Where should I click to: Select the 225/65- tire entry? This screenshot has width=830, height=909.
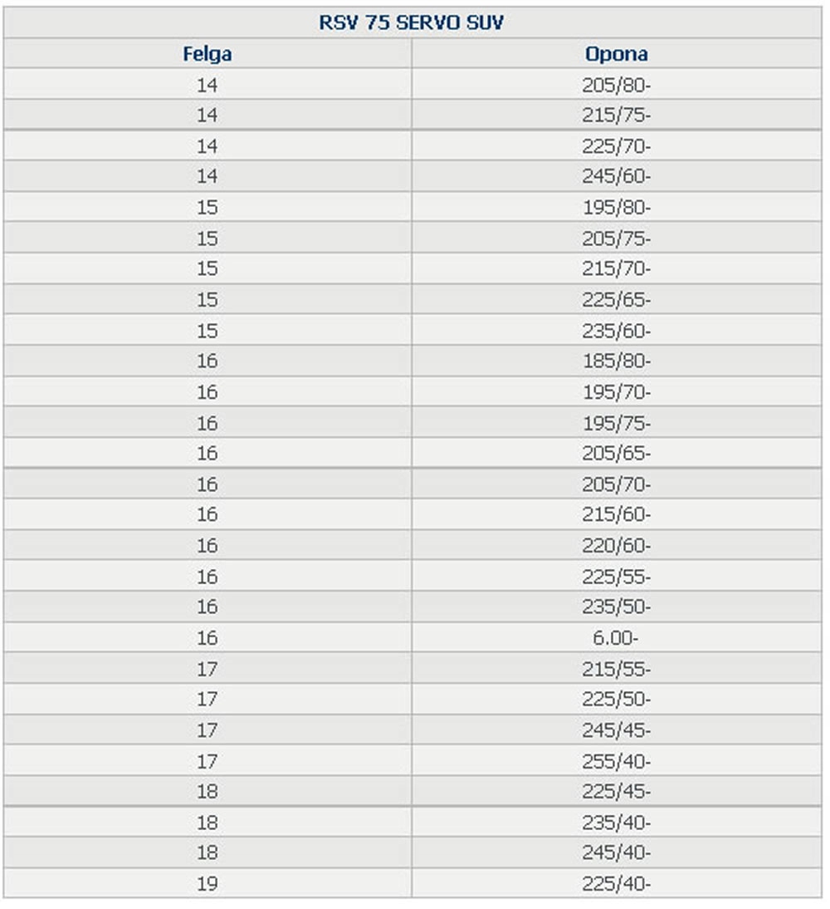pos(616,300)
